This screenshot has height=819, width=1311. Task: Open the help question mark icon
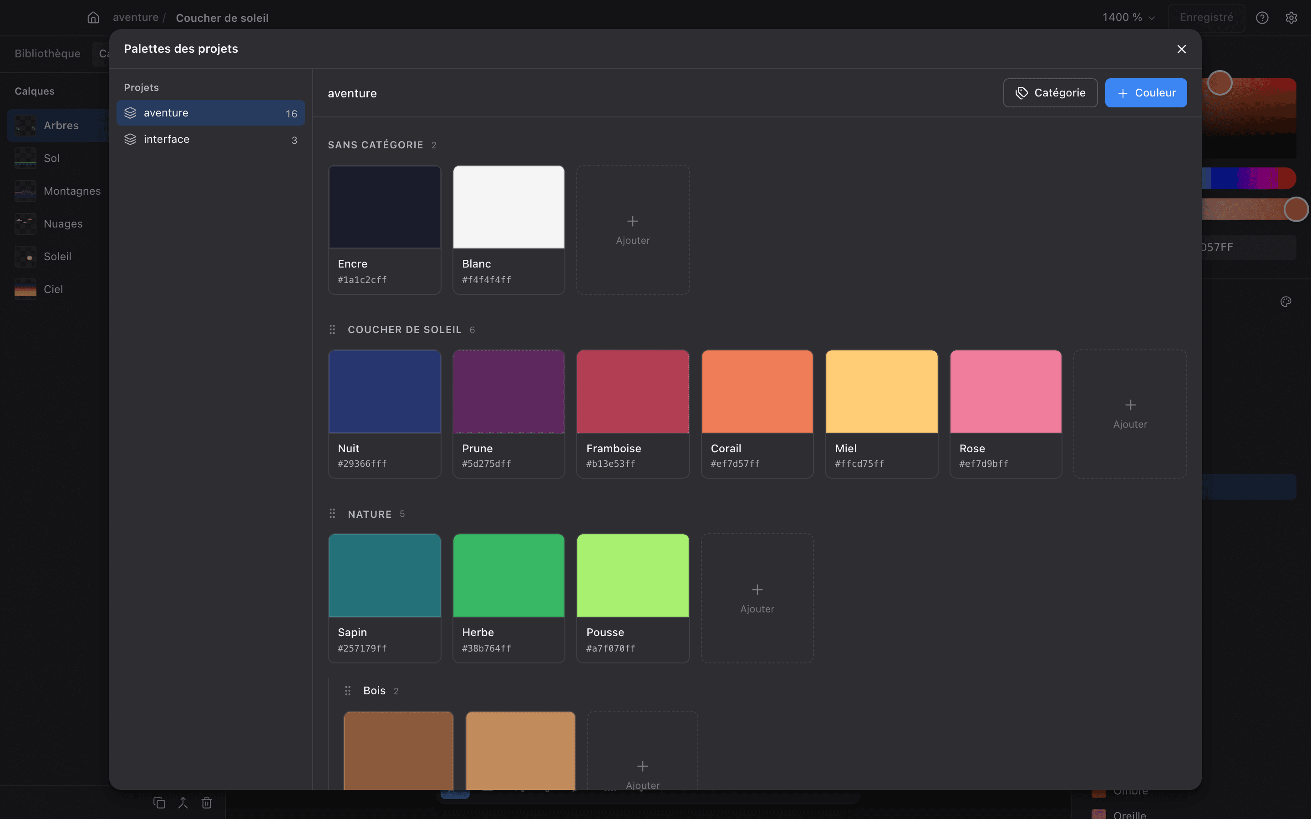coord(1262,18)
